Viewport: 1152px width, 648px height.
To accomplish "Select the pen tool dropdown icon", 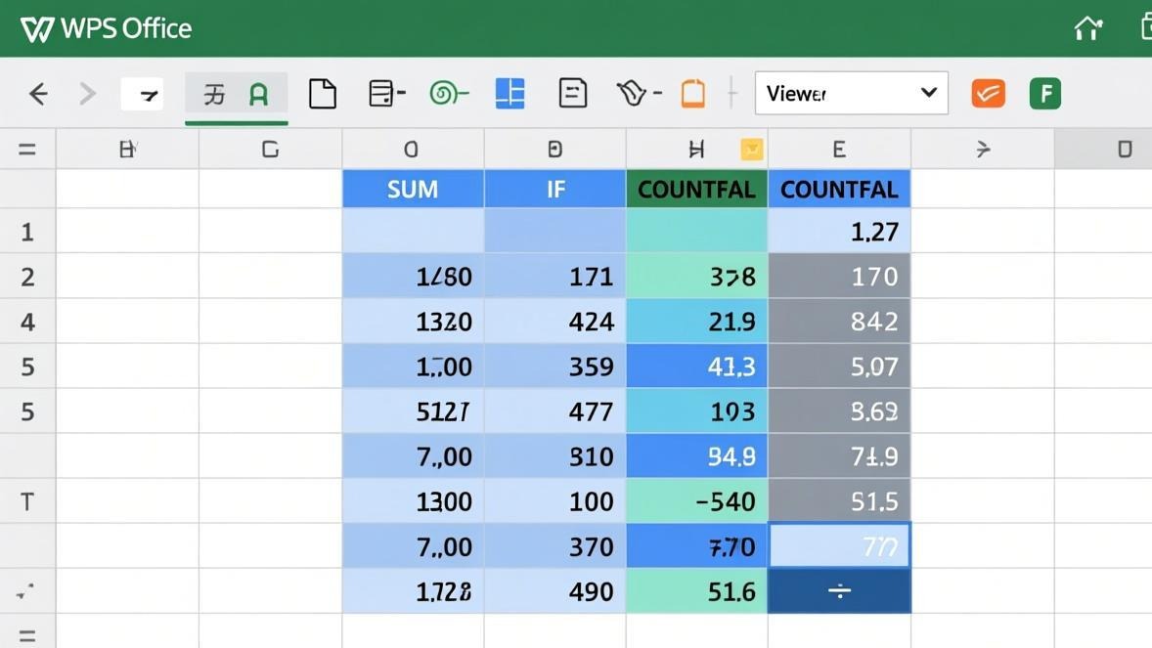I will (x=639, y=93).
